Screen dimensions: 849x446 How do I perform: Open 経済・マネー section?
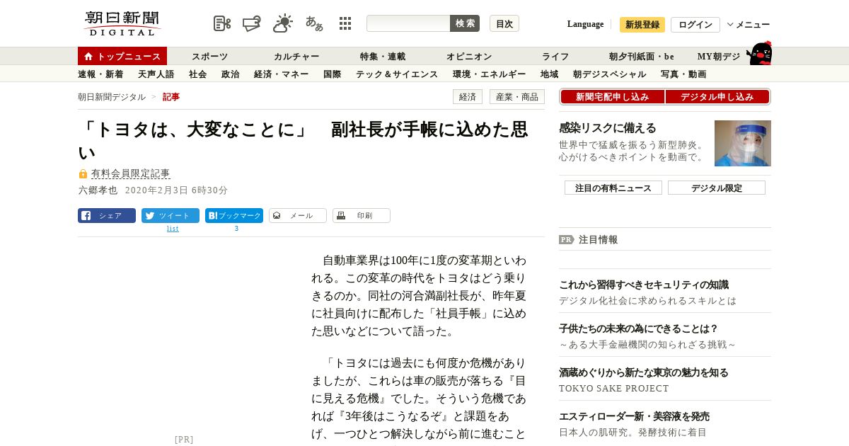click(281, 74)
